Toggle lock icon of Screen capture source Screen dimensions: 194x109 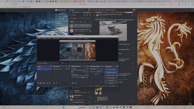click(x=69, y=69)
